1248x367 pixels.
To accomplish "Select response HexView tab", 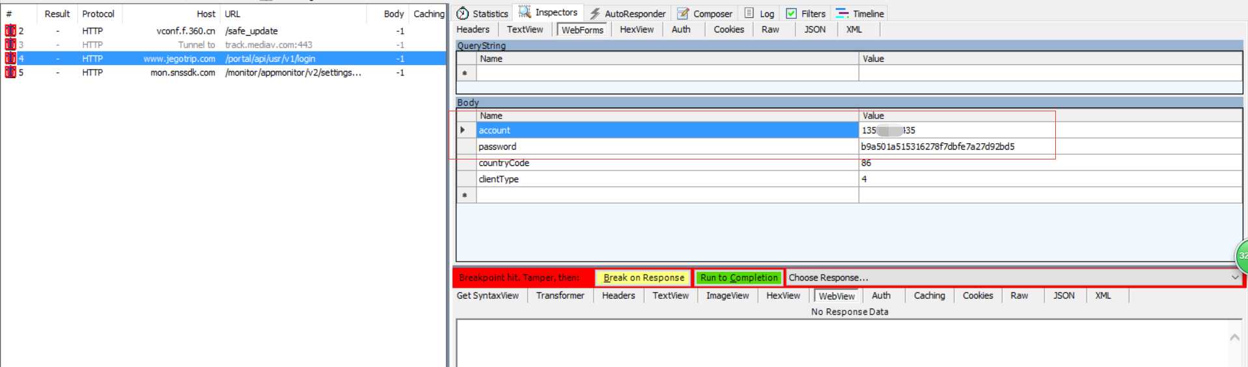I will (x=783, y=295).
